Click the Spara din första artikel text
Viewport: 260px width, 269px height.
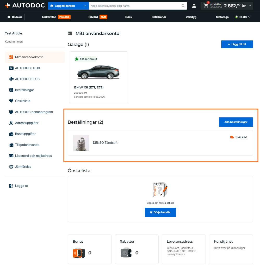pos(160,203)
